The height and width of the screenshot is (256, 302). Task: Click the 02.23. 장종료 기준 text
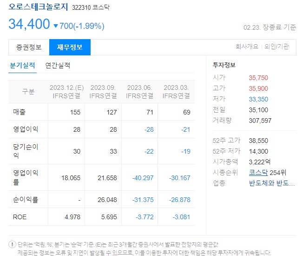269,27
